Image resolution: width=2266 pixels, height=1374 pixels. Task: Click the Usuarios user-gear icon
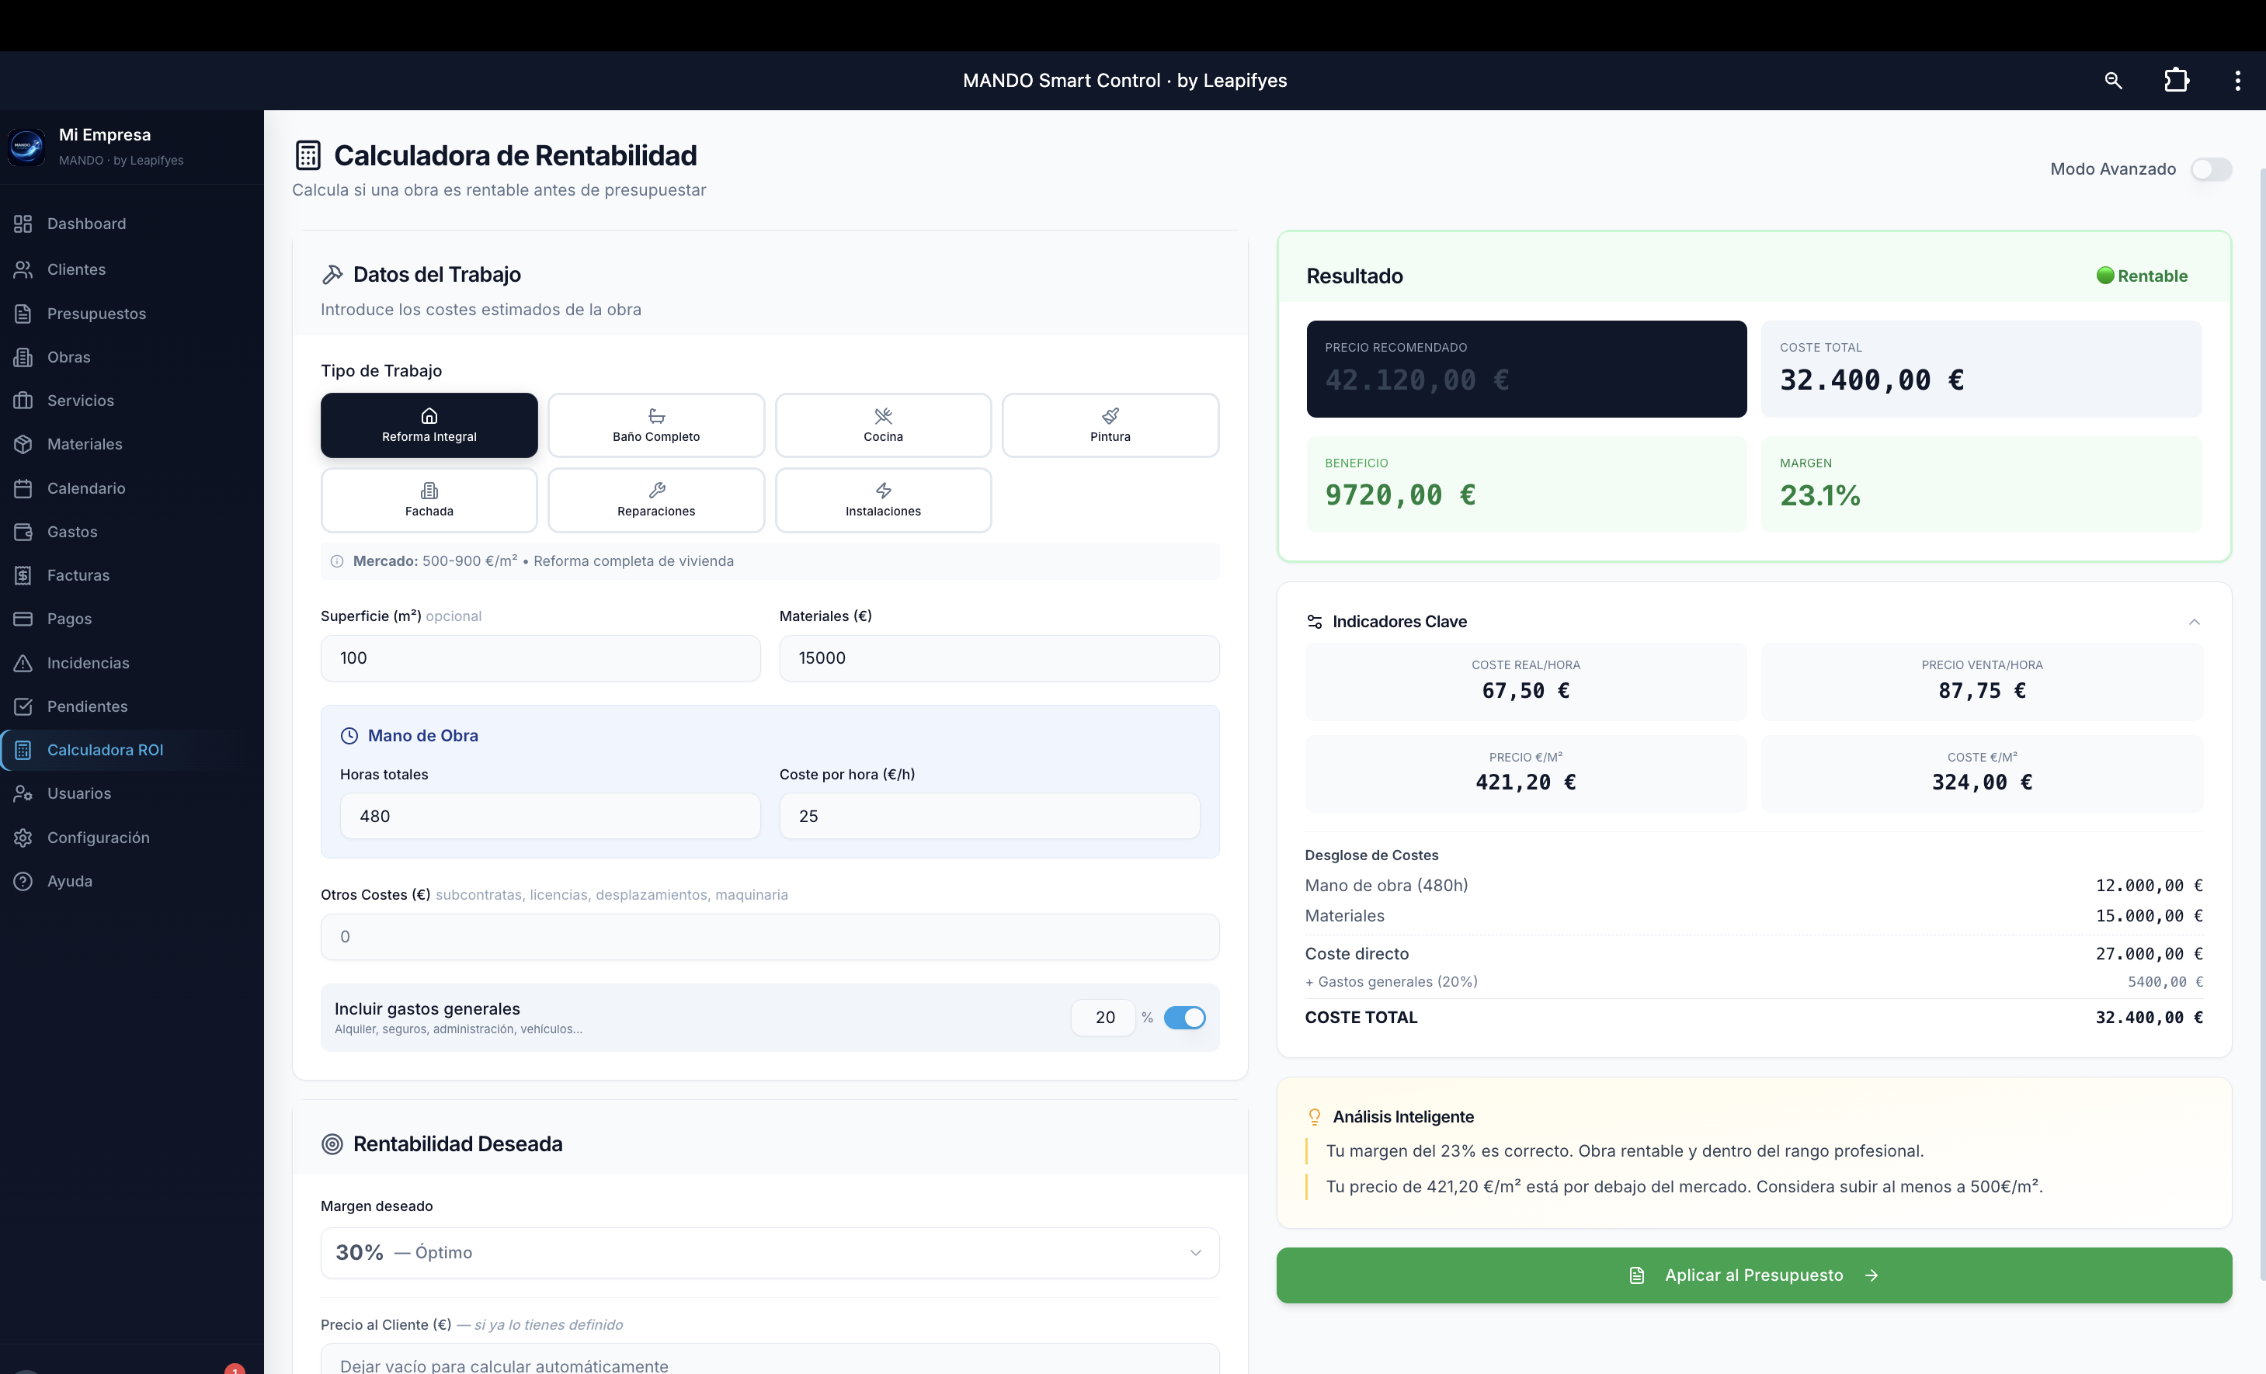tap(23, 794)
